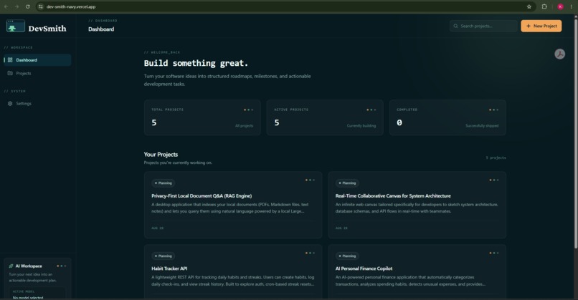
Task: Click the search magnifier icon
Action: tap(455, 26)
